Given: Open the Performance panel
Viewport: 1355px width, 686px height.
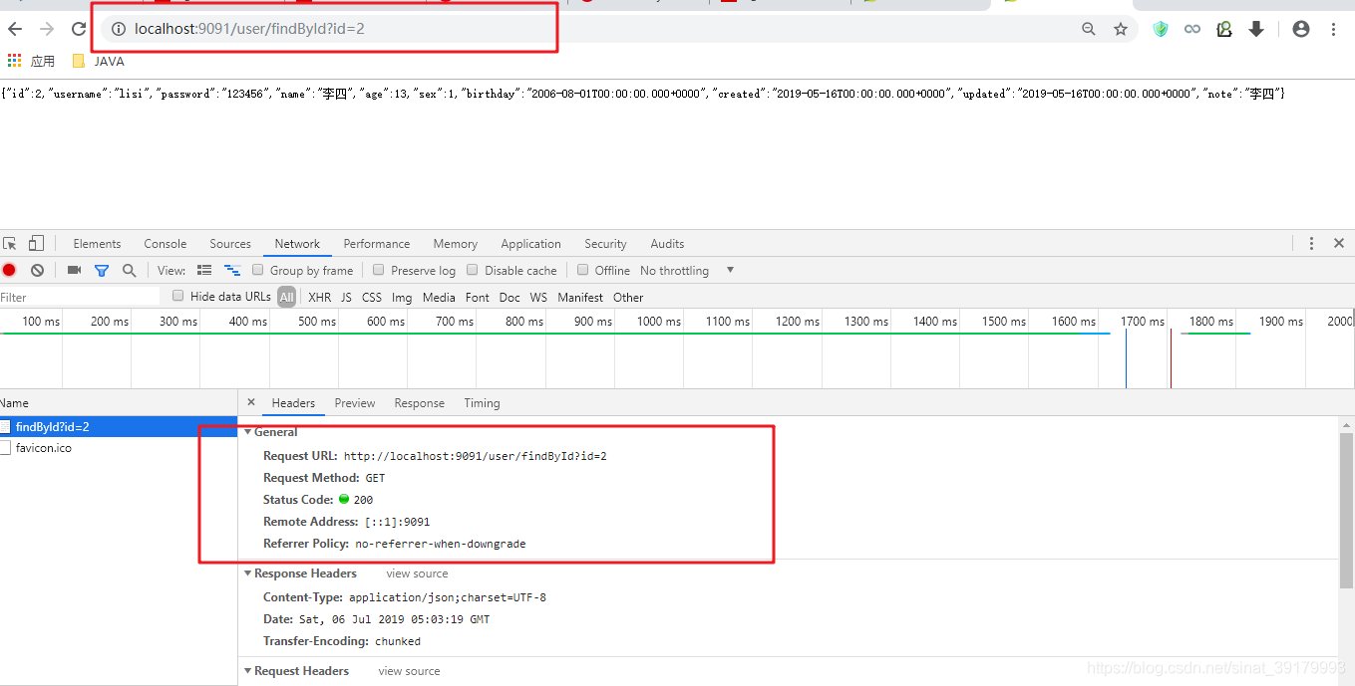Looking at the screenshot, I should tap(377, 243).
